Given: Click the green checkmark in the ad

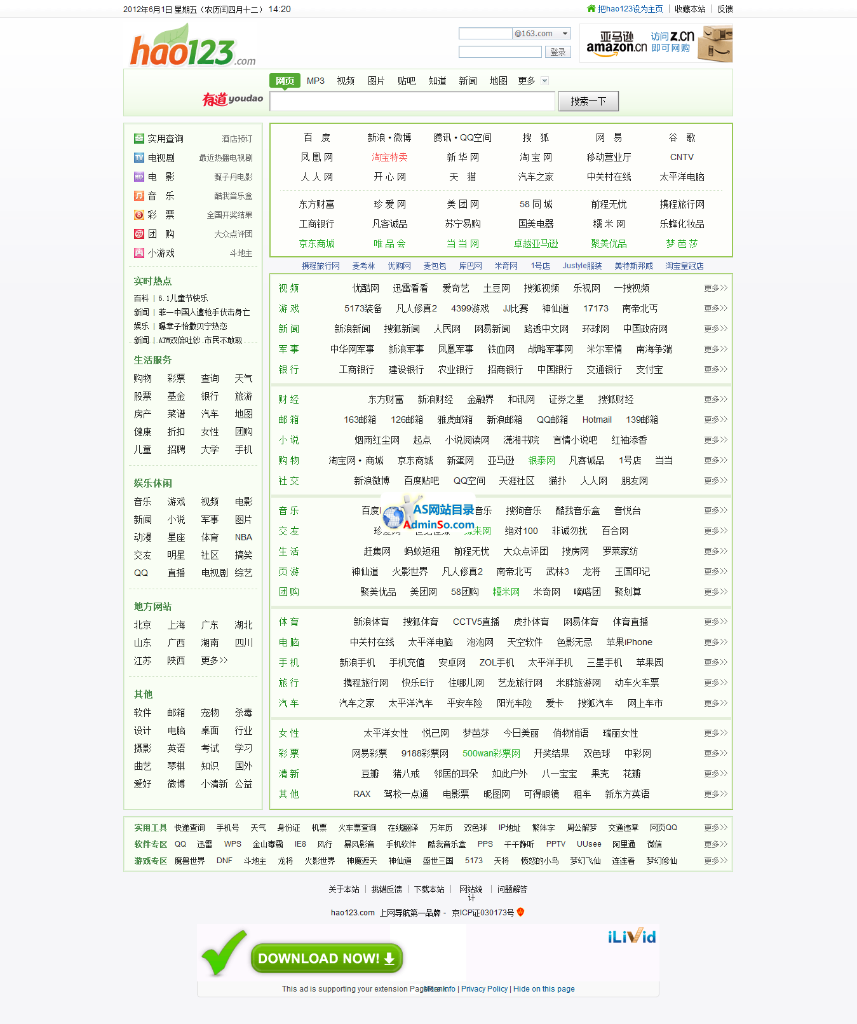Looking at the screenshot, I should click(224, 952).
